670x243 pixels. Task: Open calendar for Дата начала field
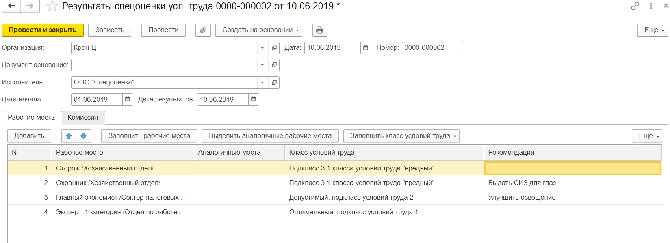click(128, 99)
